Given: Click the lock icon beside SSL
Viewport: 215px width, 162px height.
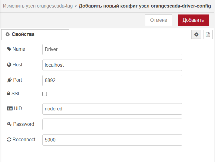Looking at the screenshot, I should coord(8,94).
